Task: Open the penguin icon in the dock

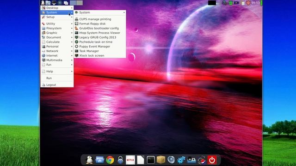Action: pos(89,160)
